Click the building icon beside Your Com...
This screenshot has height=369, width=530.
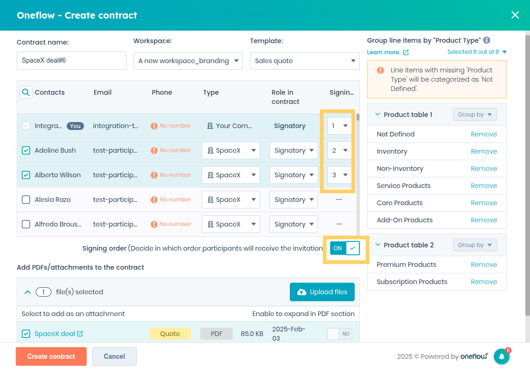210,126
